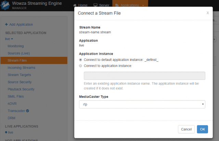Open Incoming Streams in the sidebar
This screenshot has height=141, width=219.
(x=21, y=68)
